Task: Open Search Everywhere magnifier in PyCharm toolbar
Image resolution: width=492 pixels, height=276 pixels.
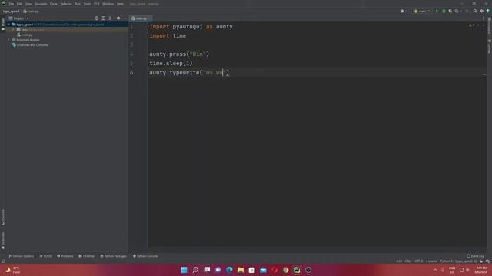Action: click(x=475, y=11)
